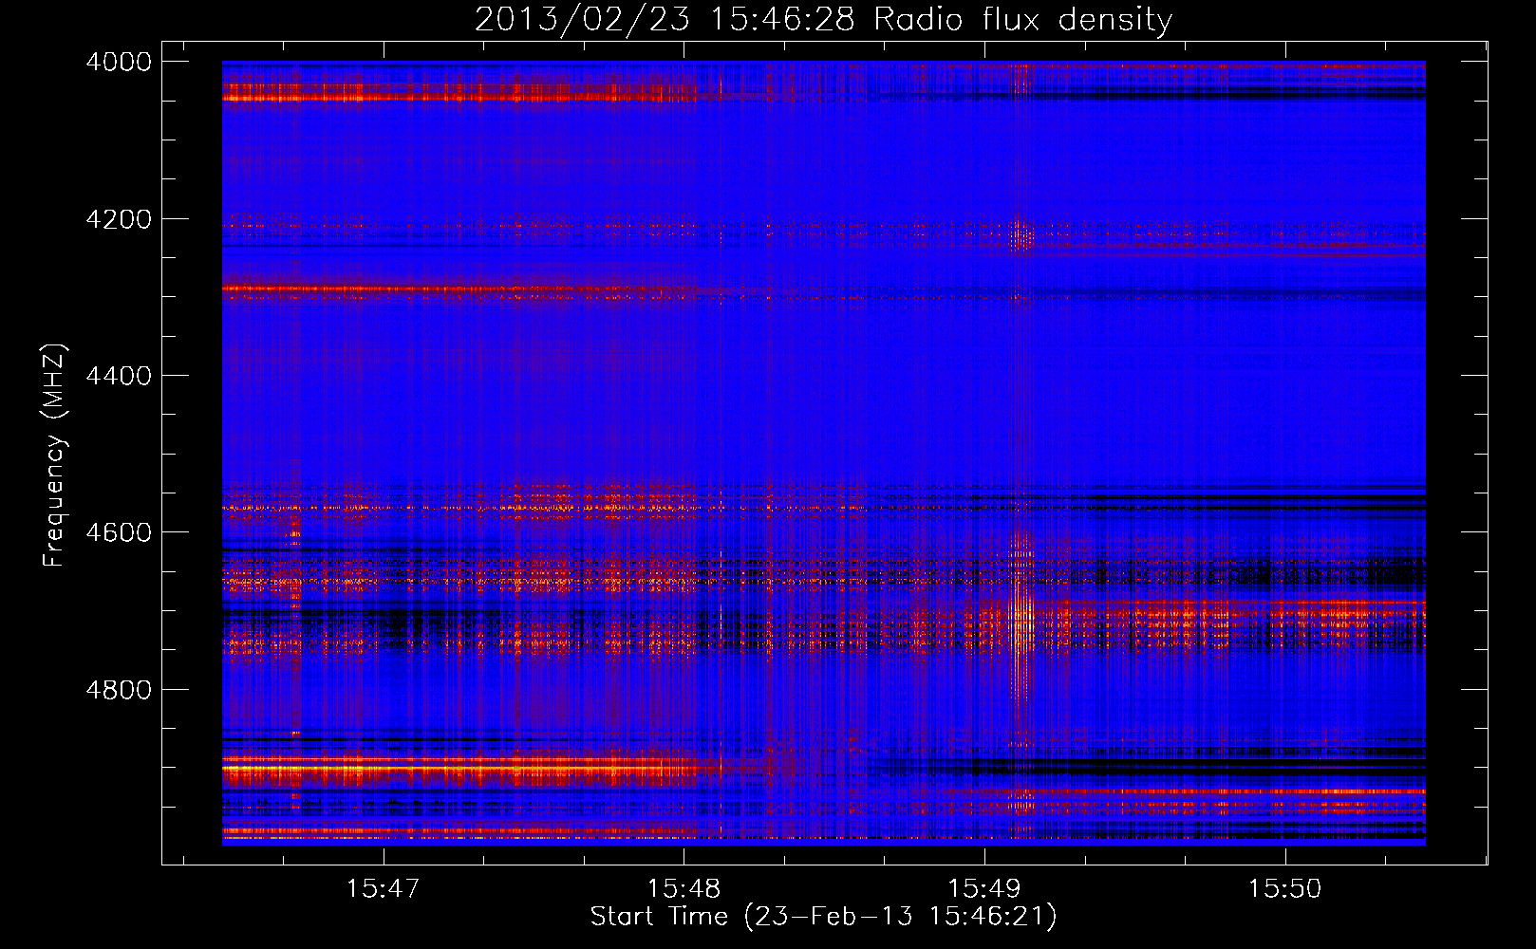This screenshot has width=1536, height=949.
Task: Click the 15:48 time tick label
Action: pyautogui.click(x=684, y=888)
